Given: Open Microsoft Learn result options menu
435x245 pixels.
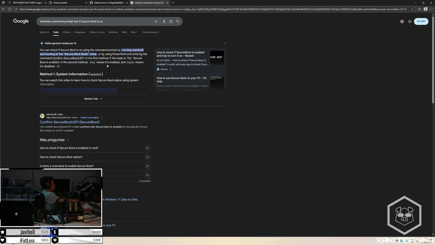Looking at the screenshot, I should 102,117.
